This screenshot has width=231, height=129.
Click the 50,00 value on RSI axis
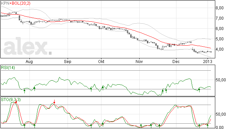(x=221, y=80)
